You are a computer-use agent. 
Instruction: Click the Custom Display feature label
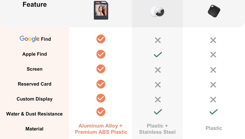click(x=34, y=99)
